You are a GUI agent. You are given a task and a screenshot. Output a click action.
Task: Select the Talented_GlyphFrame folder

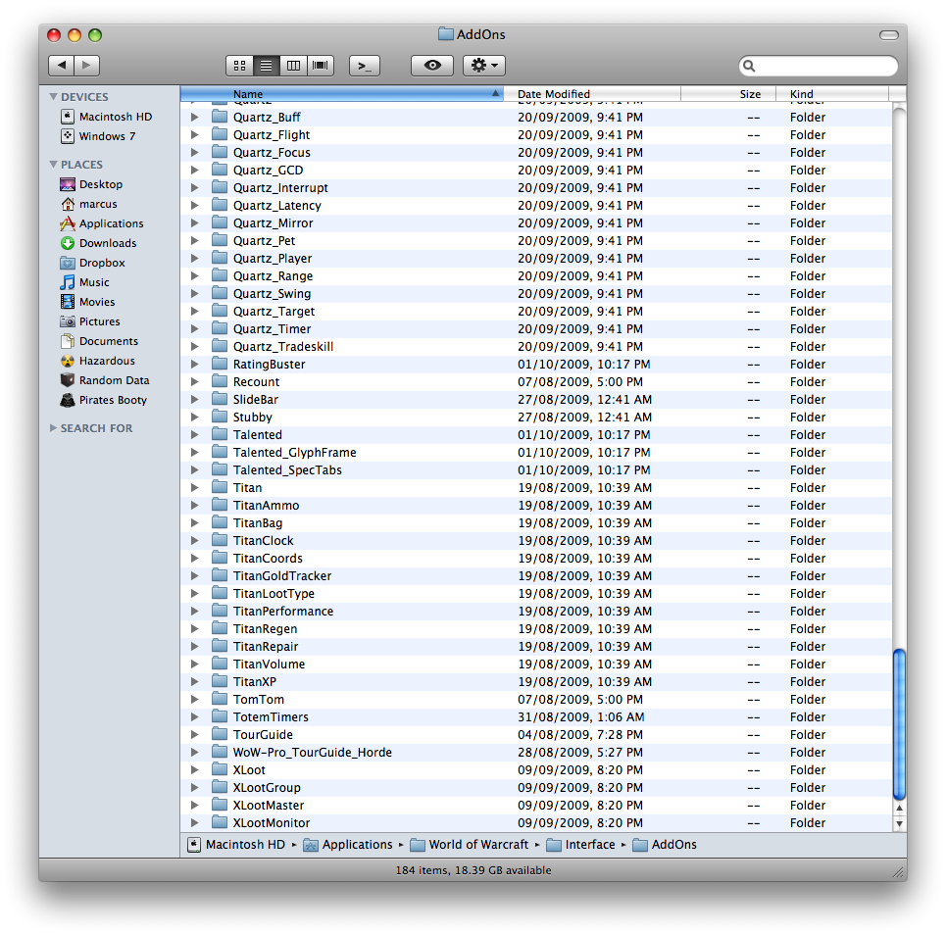(x=536, y=453)
